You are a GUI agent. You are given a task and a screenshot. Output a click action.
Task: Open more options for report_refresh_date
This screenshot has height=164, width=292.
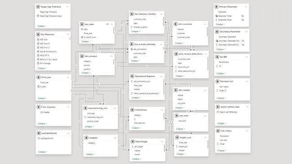(x=248, y=107)
